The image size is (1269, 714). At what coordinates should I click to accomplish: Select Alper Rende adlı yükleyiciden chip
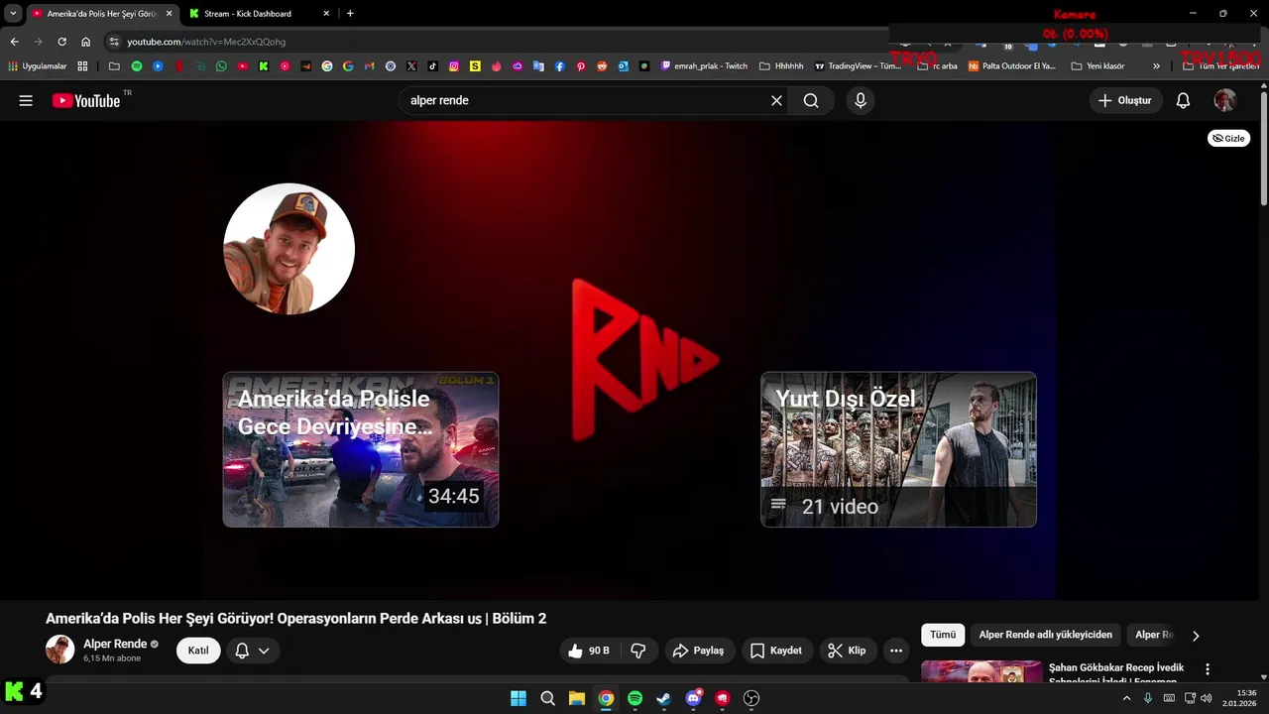point(1046,635)
